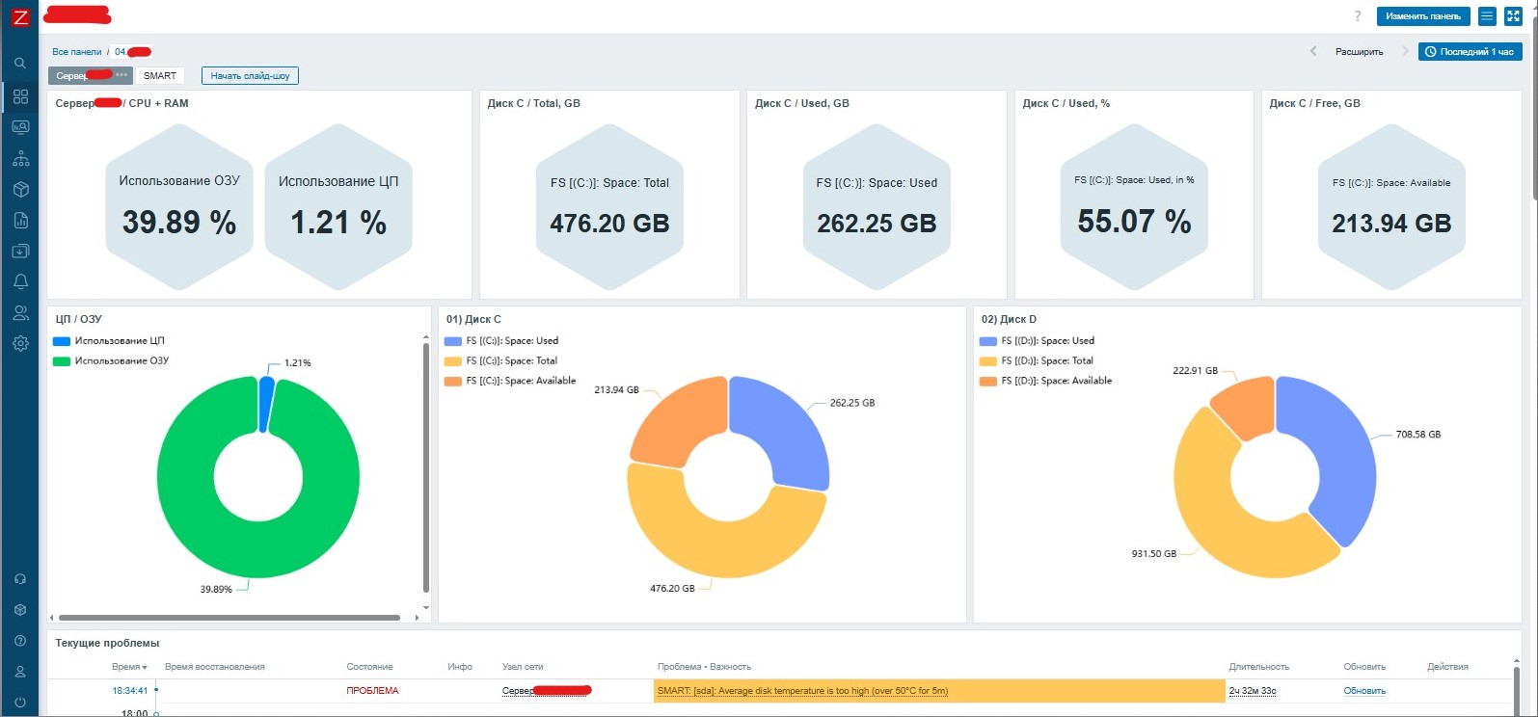1538x717 pixels.
Task: Open the Services hierarchy icon in sidebar
Action: tap(20, 159)
